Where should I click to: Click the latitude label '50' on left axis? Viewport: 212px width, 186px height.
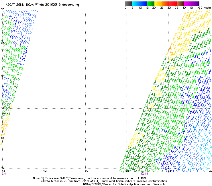tap(2, 9)
